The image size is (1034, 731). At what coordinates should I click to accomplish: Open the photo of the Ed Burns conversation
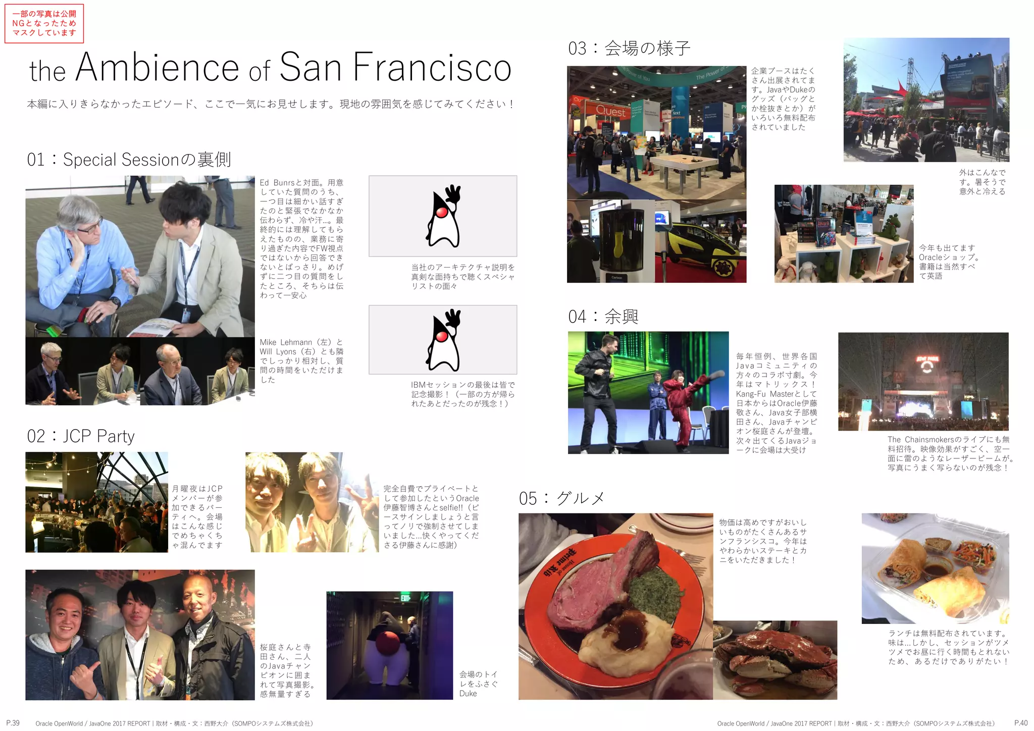pyautogui.click(x=140, y=256)
